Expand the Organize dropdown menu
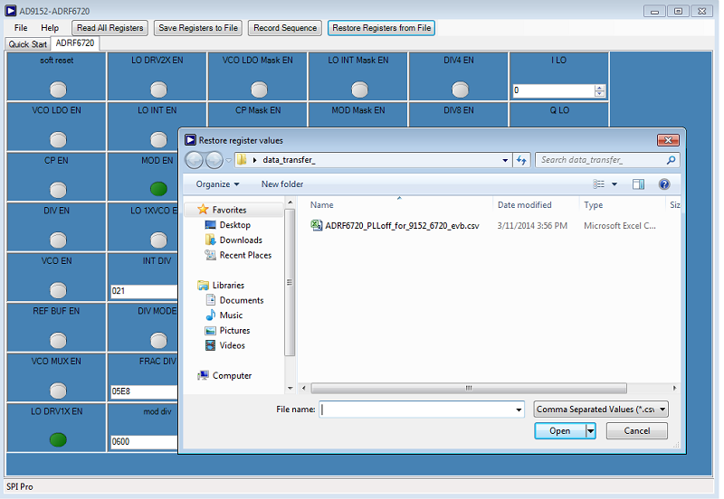724x499 pixels. click(217, 184)
